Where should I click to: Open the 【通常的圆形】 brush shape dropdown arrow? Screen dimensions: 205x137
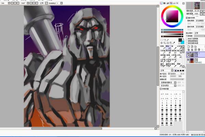[x=175, y=83]
